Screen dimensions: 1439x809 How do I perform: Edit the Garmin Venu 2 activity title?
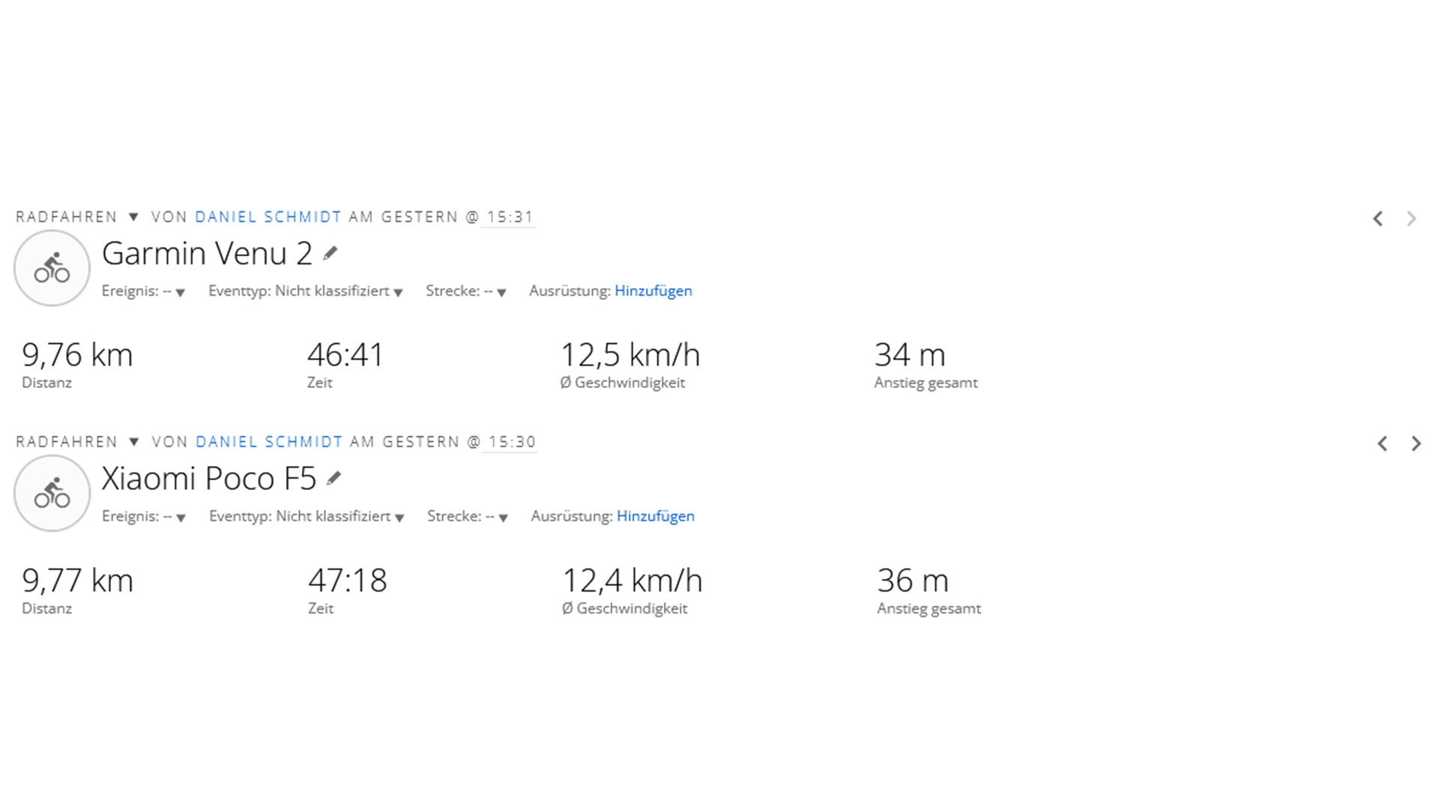pyautogui.click(x=331, y=254)
